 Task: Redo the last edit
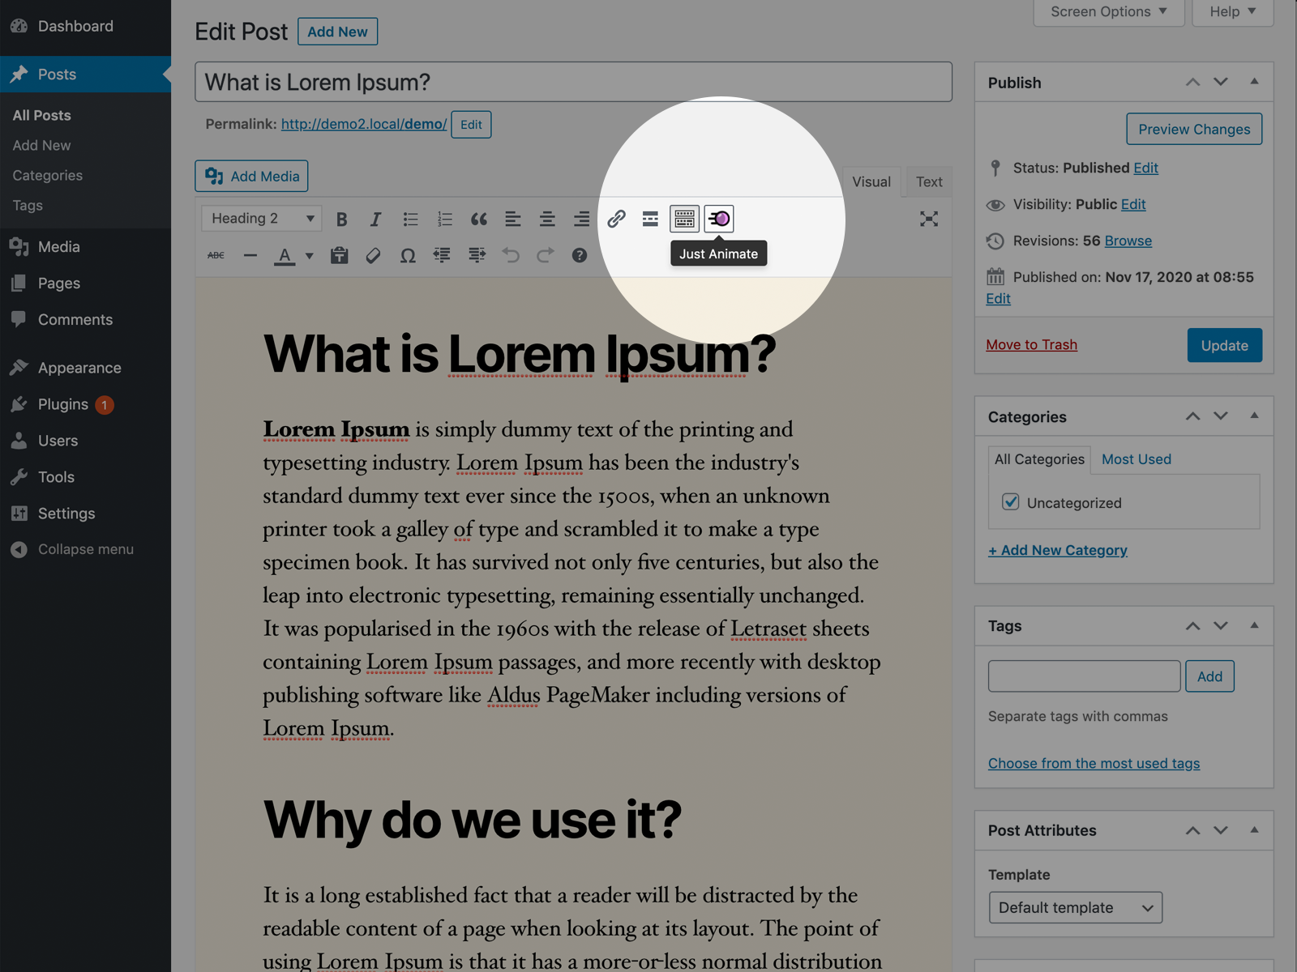point(546,255)
